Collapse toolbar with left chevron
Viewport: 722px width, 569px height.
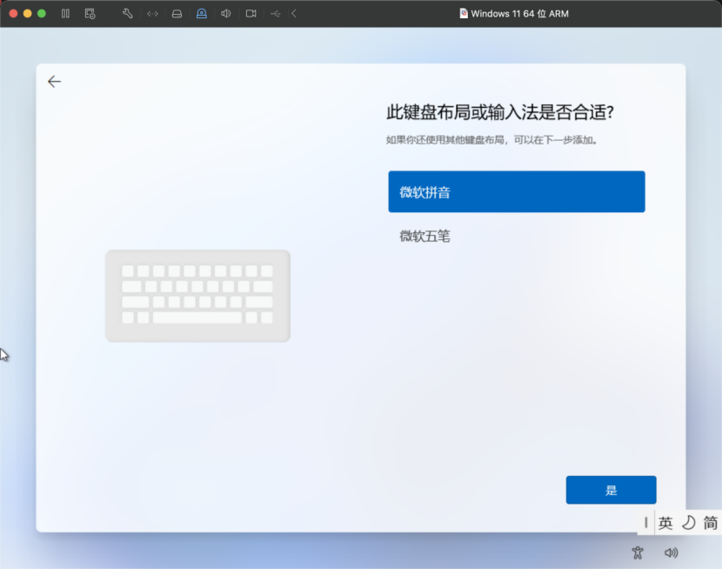coord(294,13)
